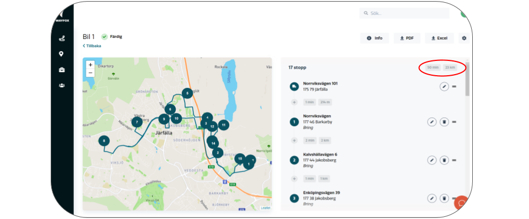Grab the reorder handle for Kalvshällavägen 6

(x=454, y=160)
